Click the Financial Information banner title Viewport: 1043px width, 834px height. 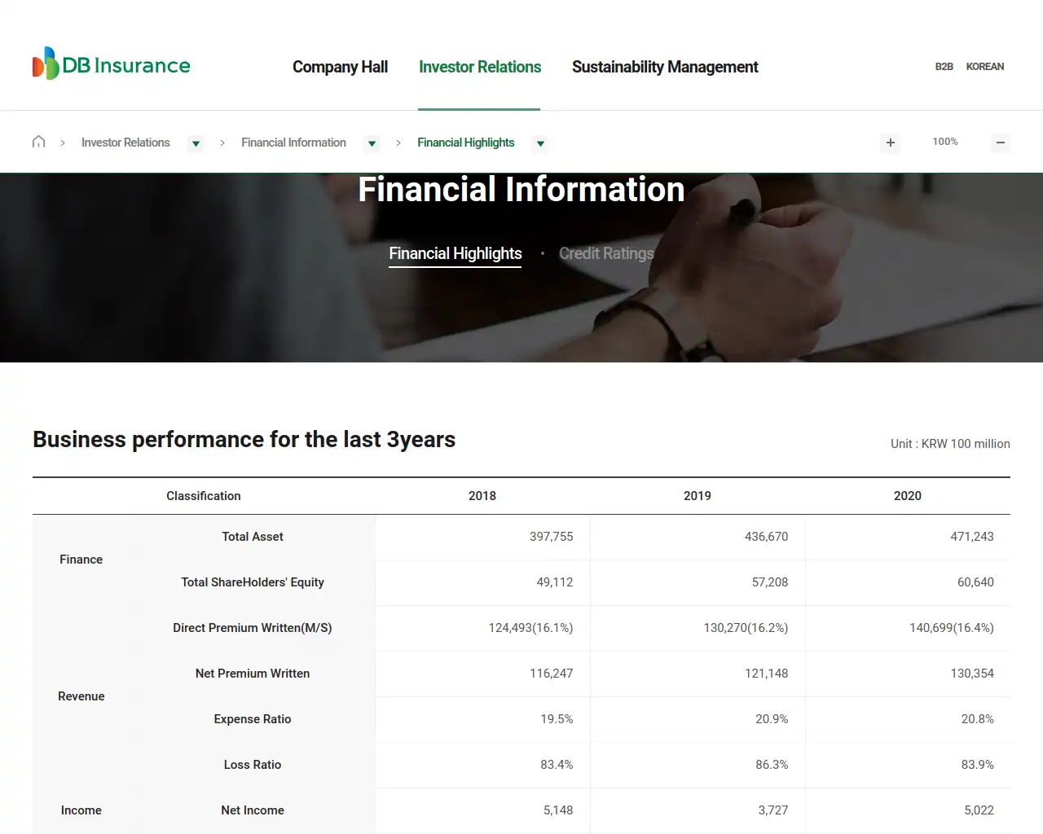[x=521, y=189]
